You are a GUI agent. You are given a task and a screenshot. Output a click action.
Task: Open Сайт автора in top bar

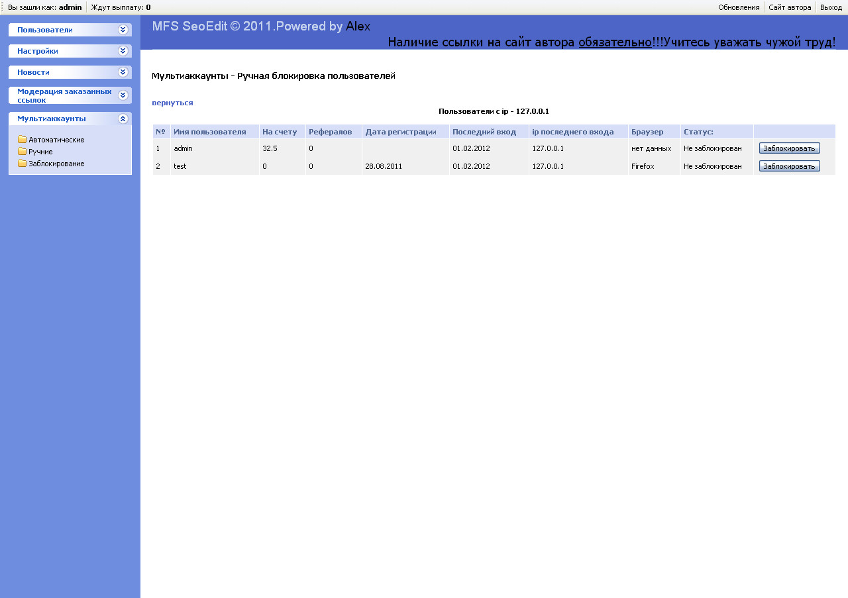tap(790, 7)
